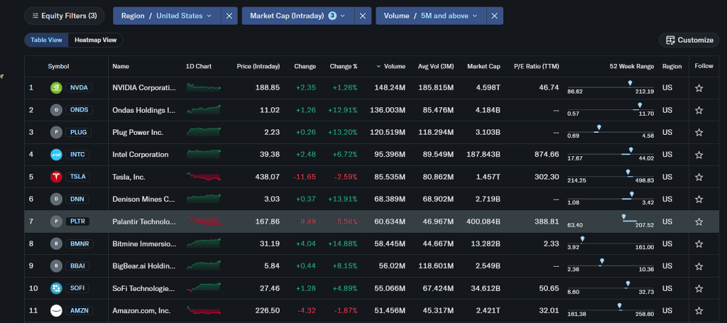Follow BBAI with its star icon
The width and height of the screenshot is (727, 323).
699,266
